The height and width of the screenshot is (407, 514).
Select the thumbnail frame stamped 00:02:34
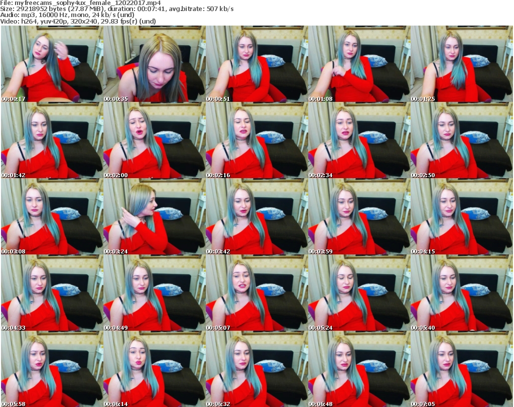pyautogui.click(x=359, y=140)
